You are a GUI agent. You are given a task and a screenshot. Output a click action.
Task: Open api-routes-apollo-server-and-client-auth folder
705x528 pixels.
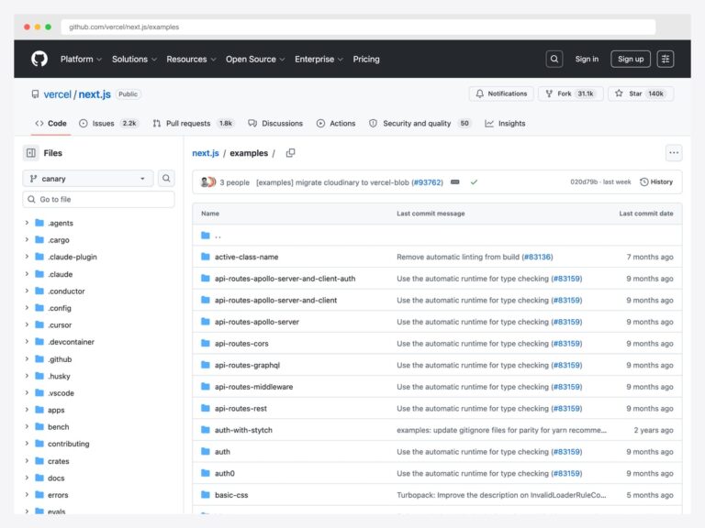pos(285,279)
